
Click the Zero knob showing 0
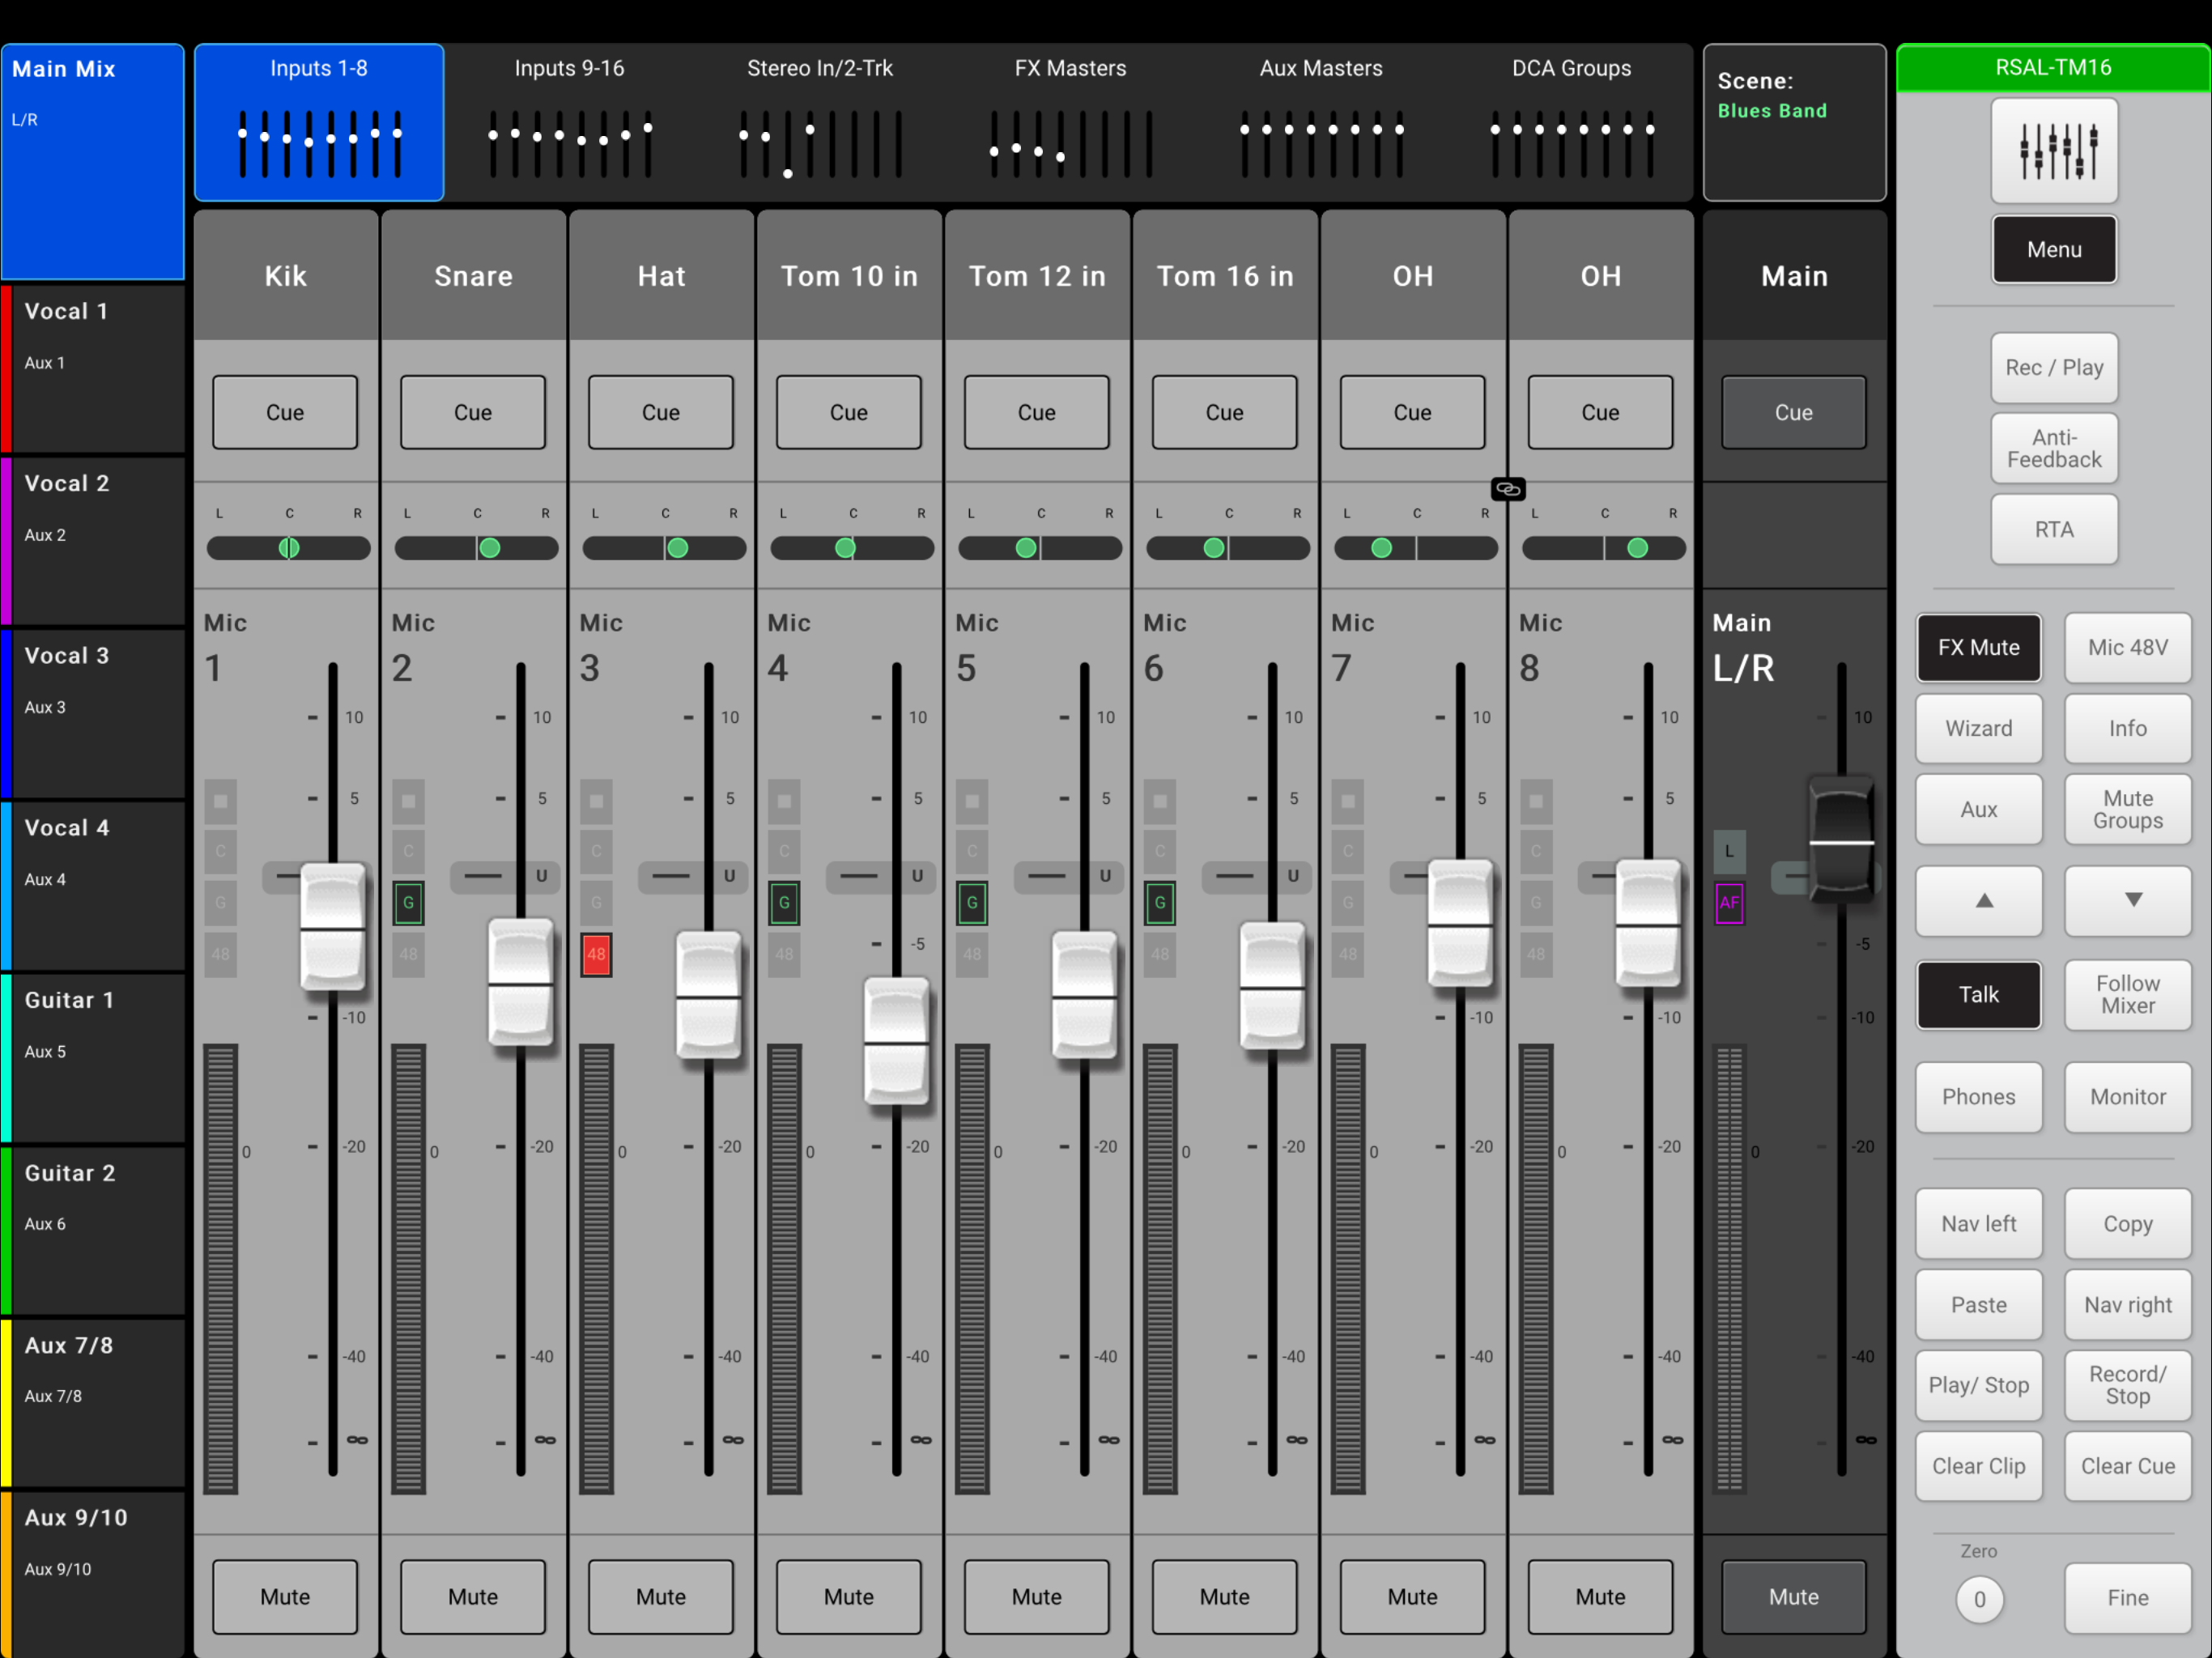1978,1598
